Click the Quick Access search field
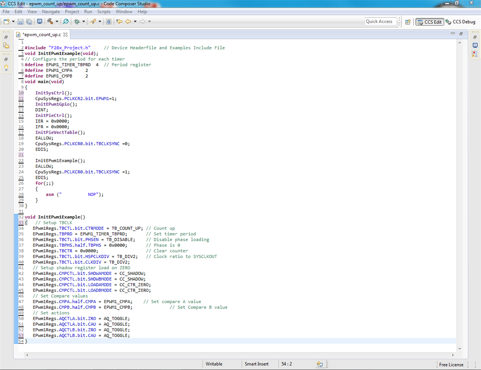The width and height of the screenshot is (481, 370). tap(380, 22)
